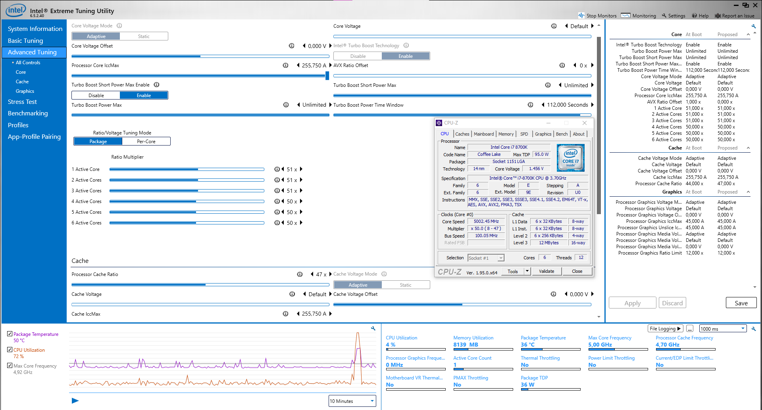Expand the Socket #1 selection dropdown in CPU-Z
762x410 pixels.
pyautogui.click(x=486, y=258)
